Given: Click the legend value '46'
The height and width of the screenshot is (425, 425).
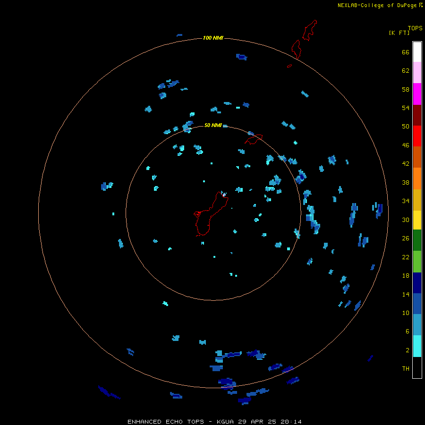Looking at the screenshot, I should tap(406, 145).
